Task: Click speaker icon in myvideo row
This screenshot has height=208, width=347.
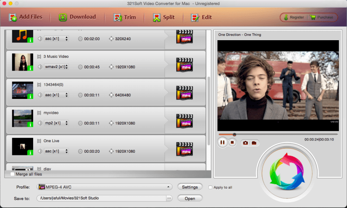Action: (40, 123)
